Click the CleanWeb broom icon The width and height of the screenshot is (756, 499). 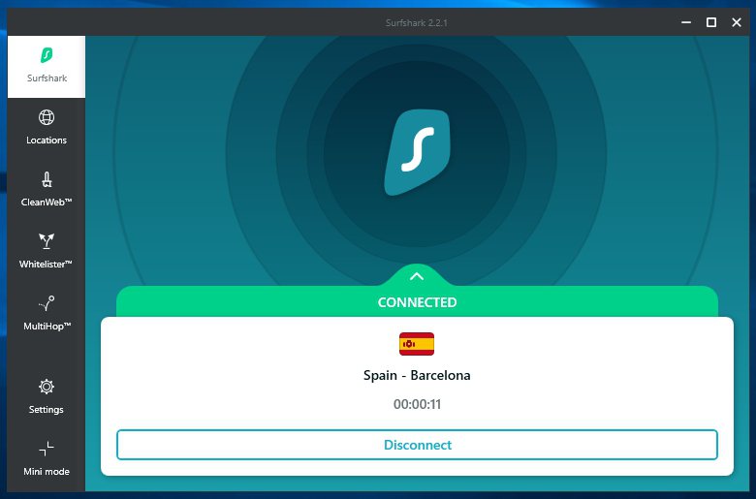[x=46, y=179]
